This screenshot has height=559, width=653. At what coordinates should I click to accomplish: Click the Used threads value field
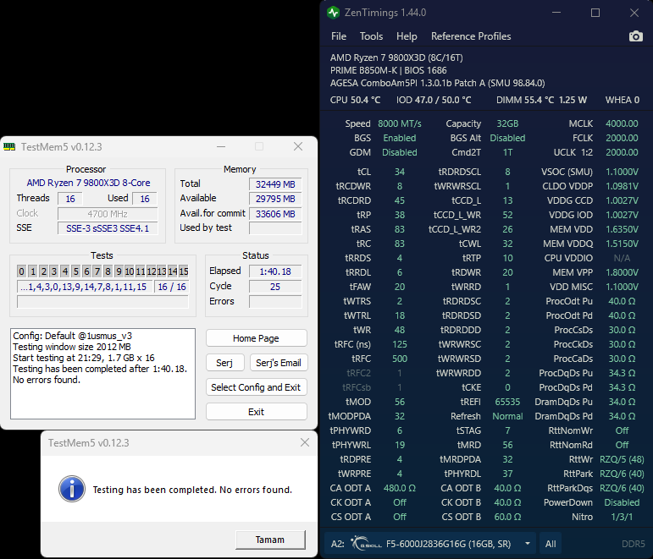(145, 199)
